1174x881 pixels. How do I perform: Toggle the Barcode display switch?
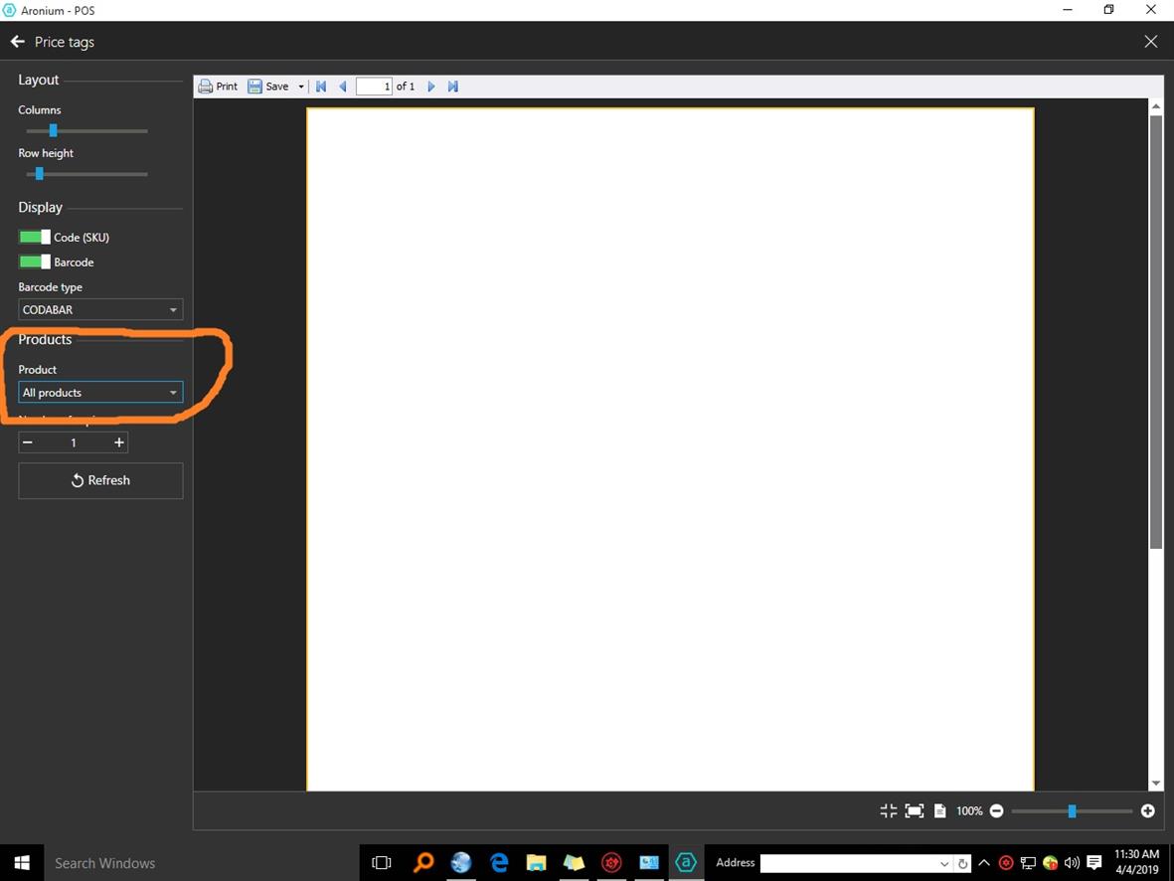point(34,263)
